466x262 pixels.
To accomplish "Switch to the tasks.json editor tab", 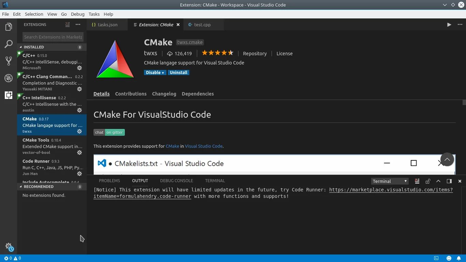I will click(x=107, y=25).
